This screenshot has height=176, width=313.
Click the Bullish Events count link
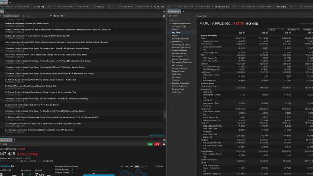[72, 170]
